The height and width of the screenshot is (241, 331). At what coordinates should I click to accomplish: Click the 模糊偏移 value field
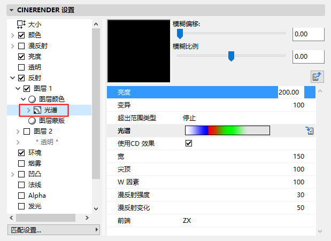point(309,34)
